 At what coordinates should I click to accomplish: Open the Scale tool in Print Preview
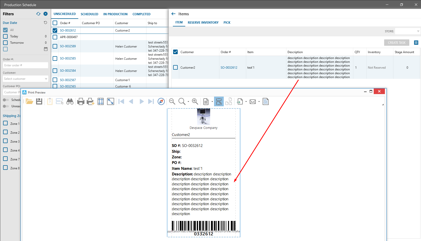point(111,102)
